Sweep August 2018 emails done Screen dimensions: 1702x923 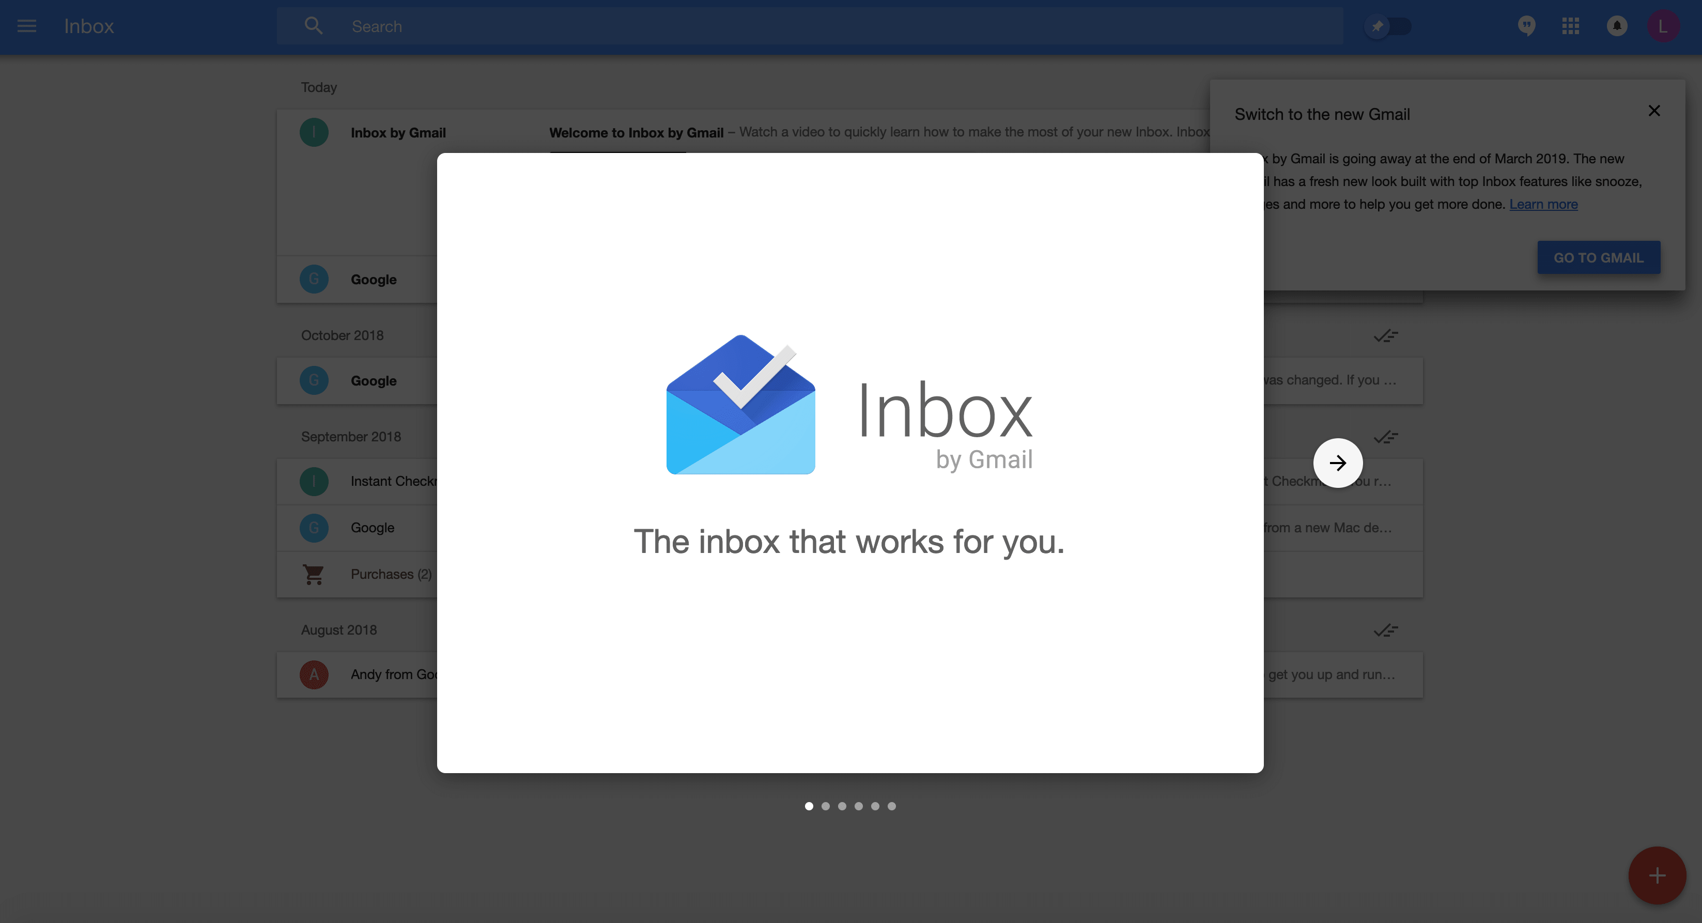pyautogui.click(x=1385, y=630)
